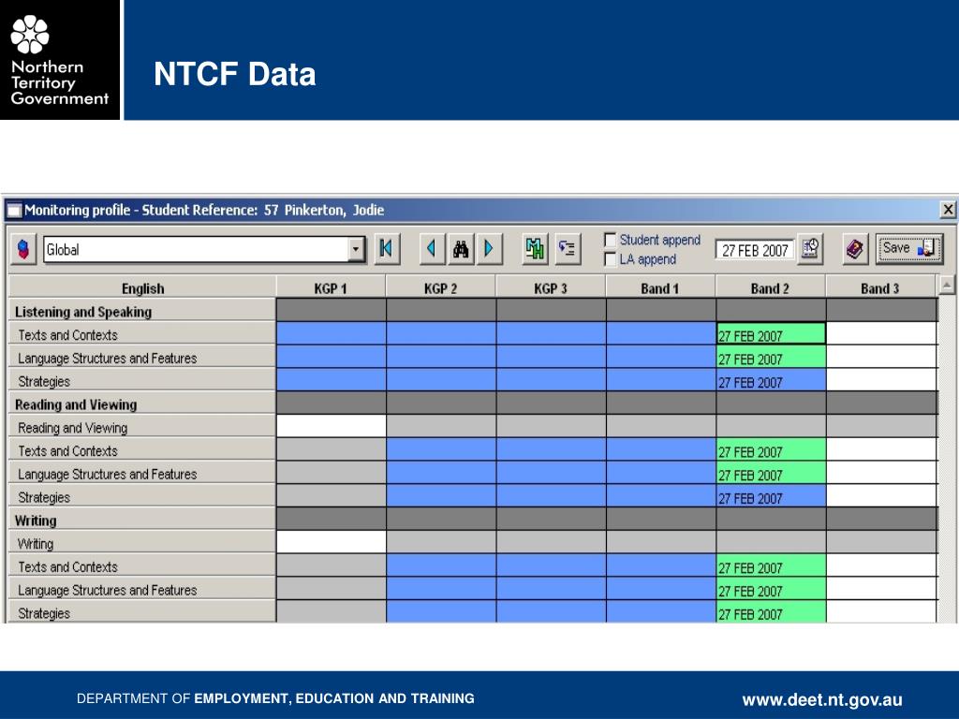
Task: Select the Band 3 column header
Action: click(880, 288)
